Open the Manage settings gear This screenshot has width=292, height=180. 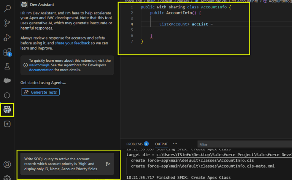pyautogui.click(x=7, y=178)
